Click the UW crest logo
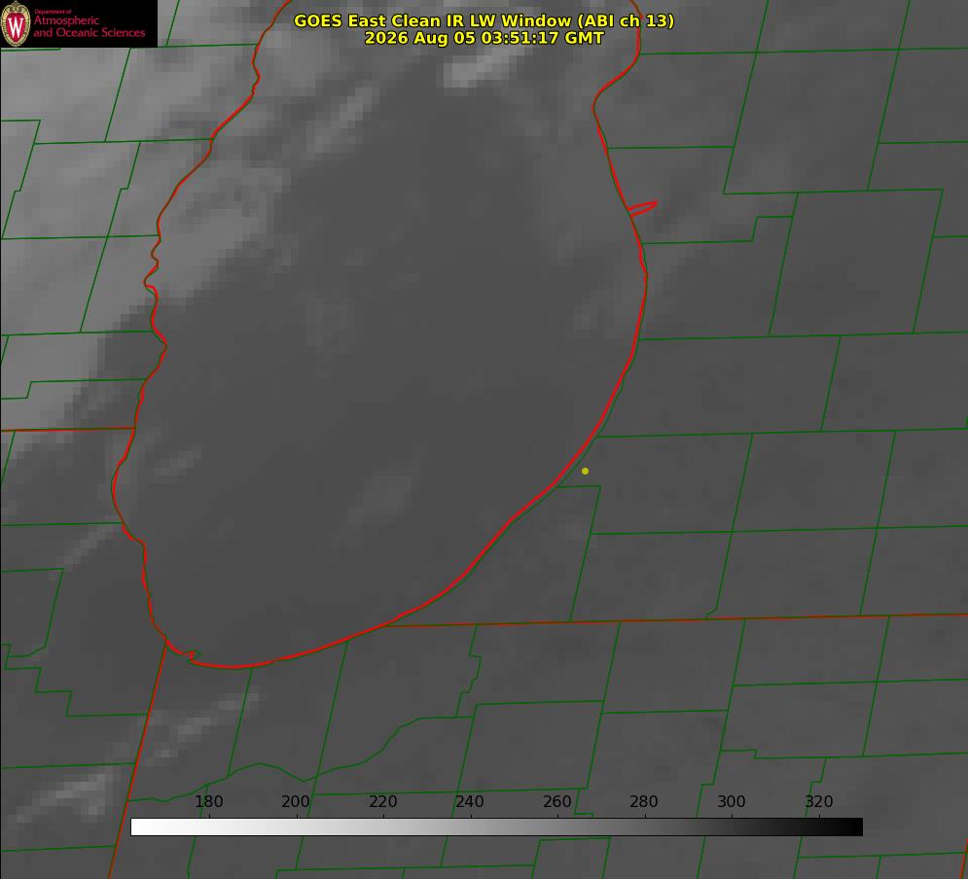The height and width of the screenshot is (879, 968). click(x=16, y=23)
